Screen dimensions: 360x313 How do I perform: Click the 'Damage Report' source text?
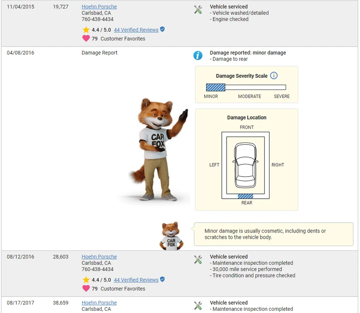(100, 53)
